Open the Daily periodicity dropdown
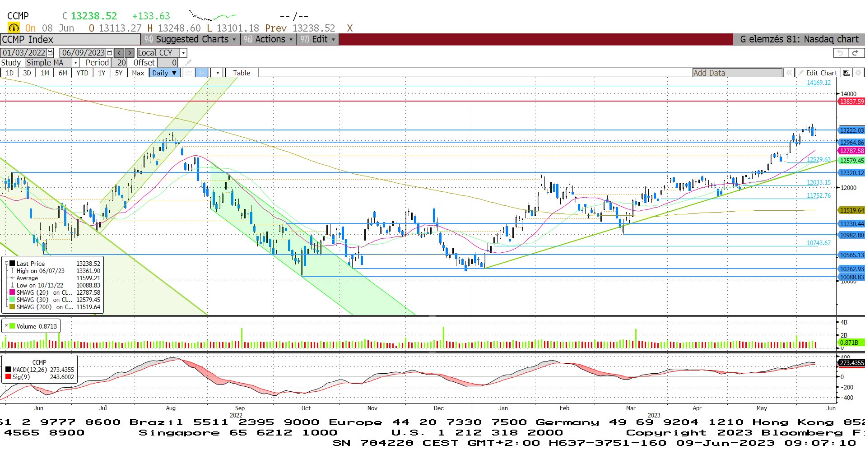The image size is (865, 468). click(165, 73)
